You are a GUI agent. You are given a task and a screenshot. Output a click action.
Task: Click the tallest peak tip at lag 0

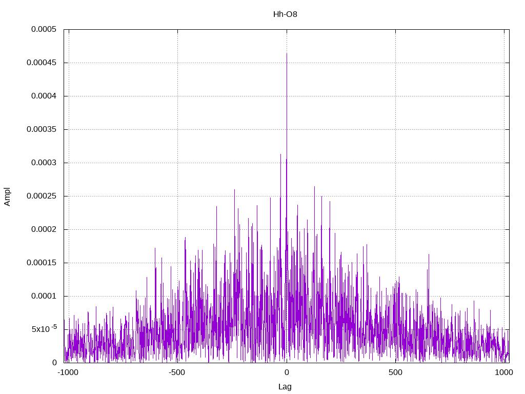click(x=287, y=53)
